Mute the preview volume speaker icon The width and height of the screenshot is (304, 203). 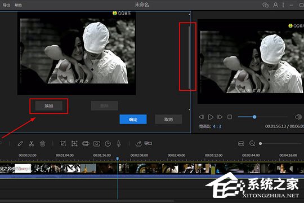[x=298, y=117]
